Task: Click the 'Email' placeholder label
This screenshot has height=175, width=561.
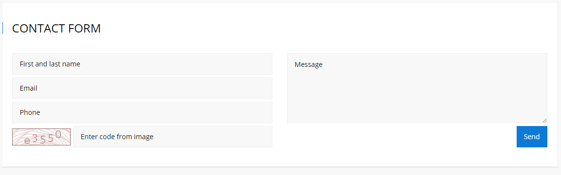Action: click(x=29, y=88)
